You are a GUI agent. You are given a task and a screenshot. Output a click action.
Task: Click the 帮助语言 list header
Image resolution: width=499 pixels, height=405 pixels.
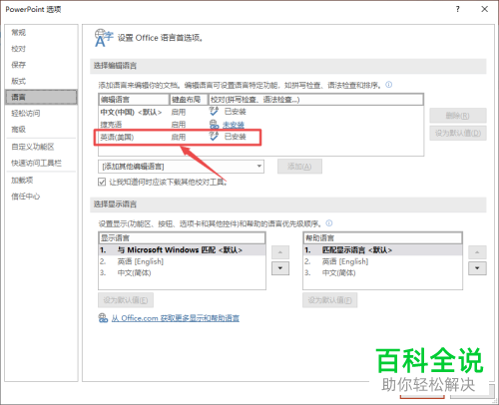[x=382, y=237]
